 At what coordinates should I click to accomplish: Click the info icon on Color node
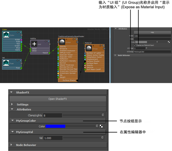[20, 32]
